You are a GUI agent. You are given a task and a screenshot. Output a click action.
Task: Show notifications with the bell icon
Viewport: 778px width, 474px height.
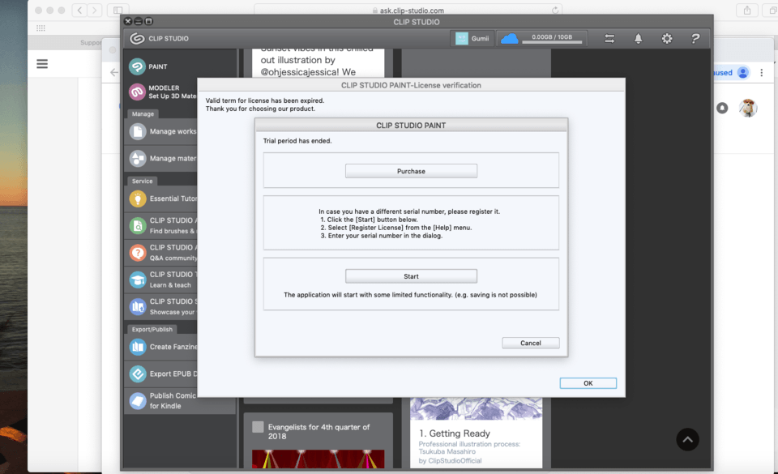tap(638, 38)
